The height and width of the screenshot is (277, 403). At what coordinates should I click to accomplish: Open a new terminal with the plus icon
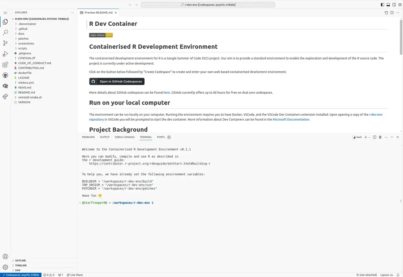pyautogui.click(x=365, y=137)
